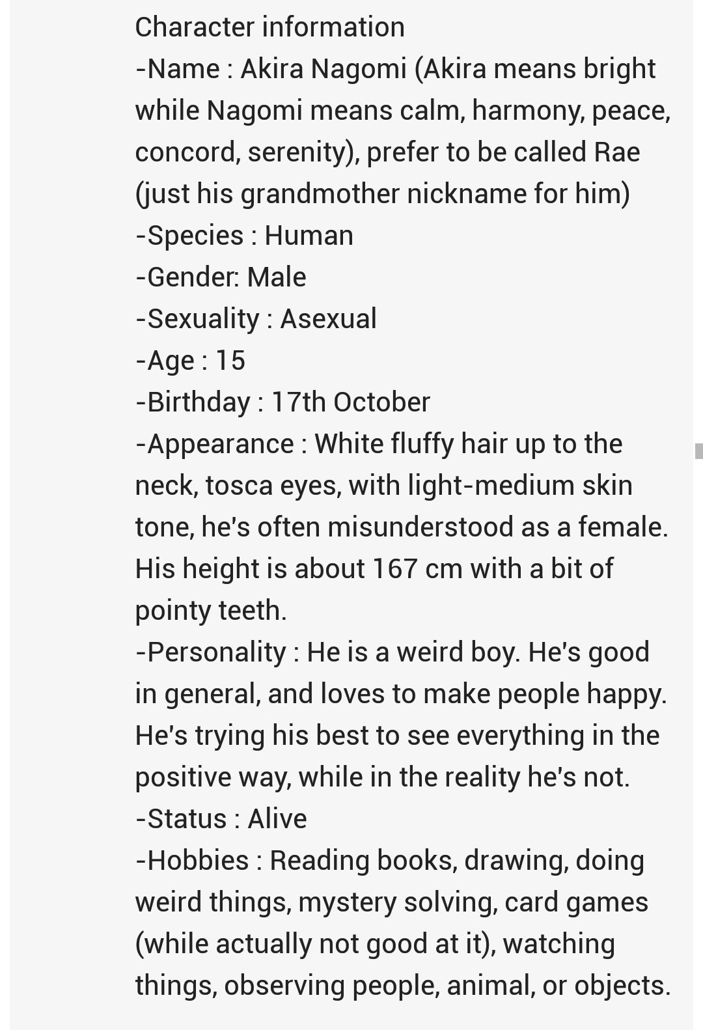The image size is (703, 1030).
Task: Click the words 'tosca eyes'
Action: point(273,485)
